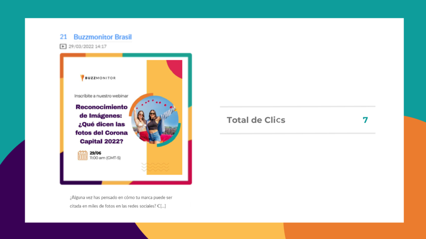Open the Buzzmonitor Brasil profile link
The width and height of the screenshot is (426, 239).
tap(102, 37)
